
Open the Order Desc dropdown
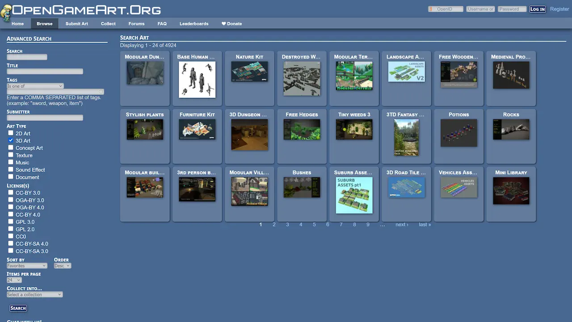63,266
